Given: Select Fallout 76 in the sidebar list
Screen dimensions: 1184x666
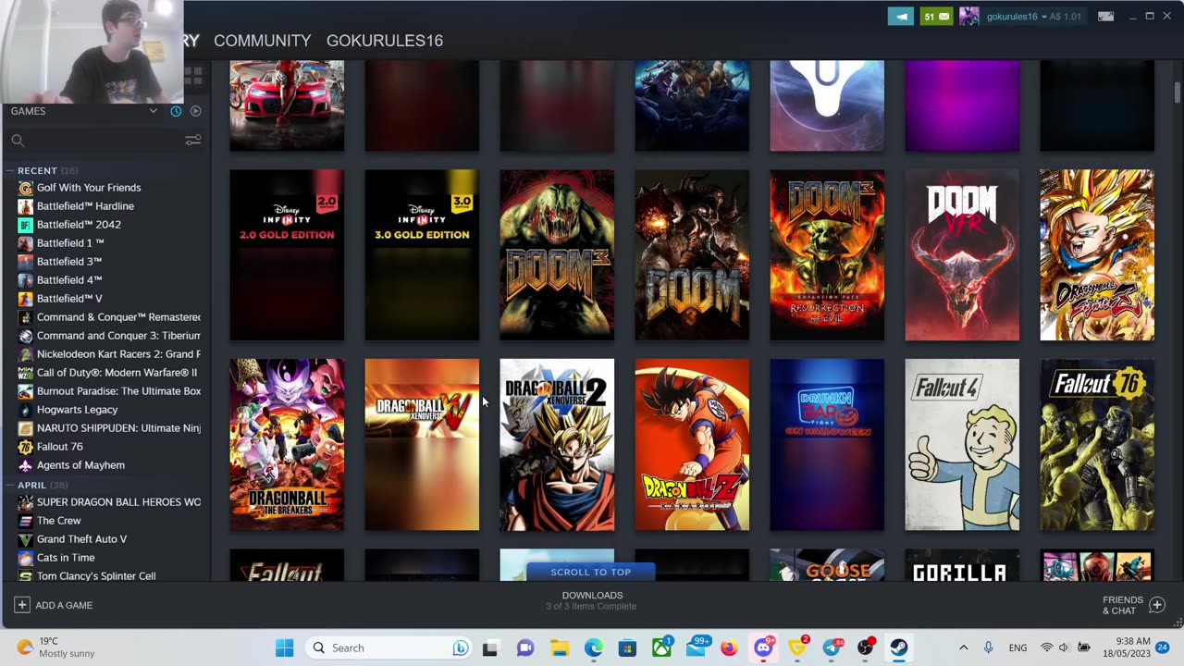Looking at the screenshot, I should 59,447.
